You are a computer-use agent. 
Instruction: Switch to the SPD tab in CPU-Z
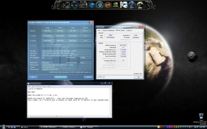(124, 30)
